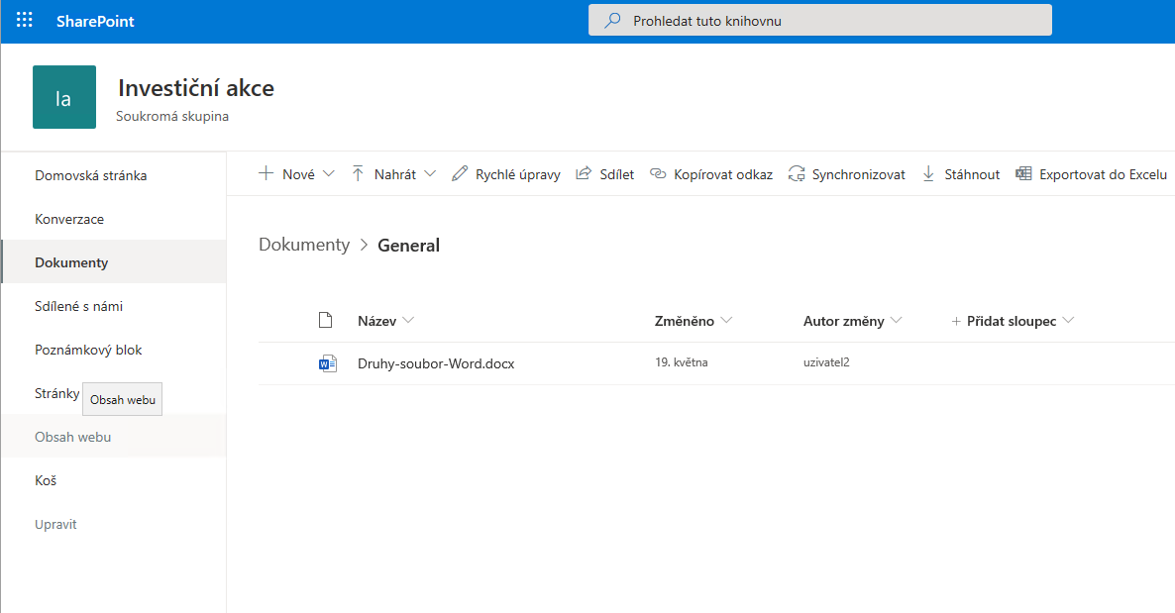Image resolution: width=1175 pixels, height=613 pixels.
Task: Open Obsah webu in navigation
Action: click(72, 437)
